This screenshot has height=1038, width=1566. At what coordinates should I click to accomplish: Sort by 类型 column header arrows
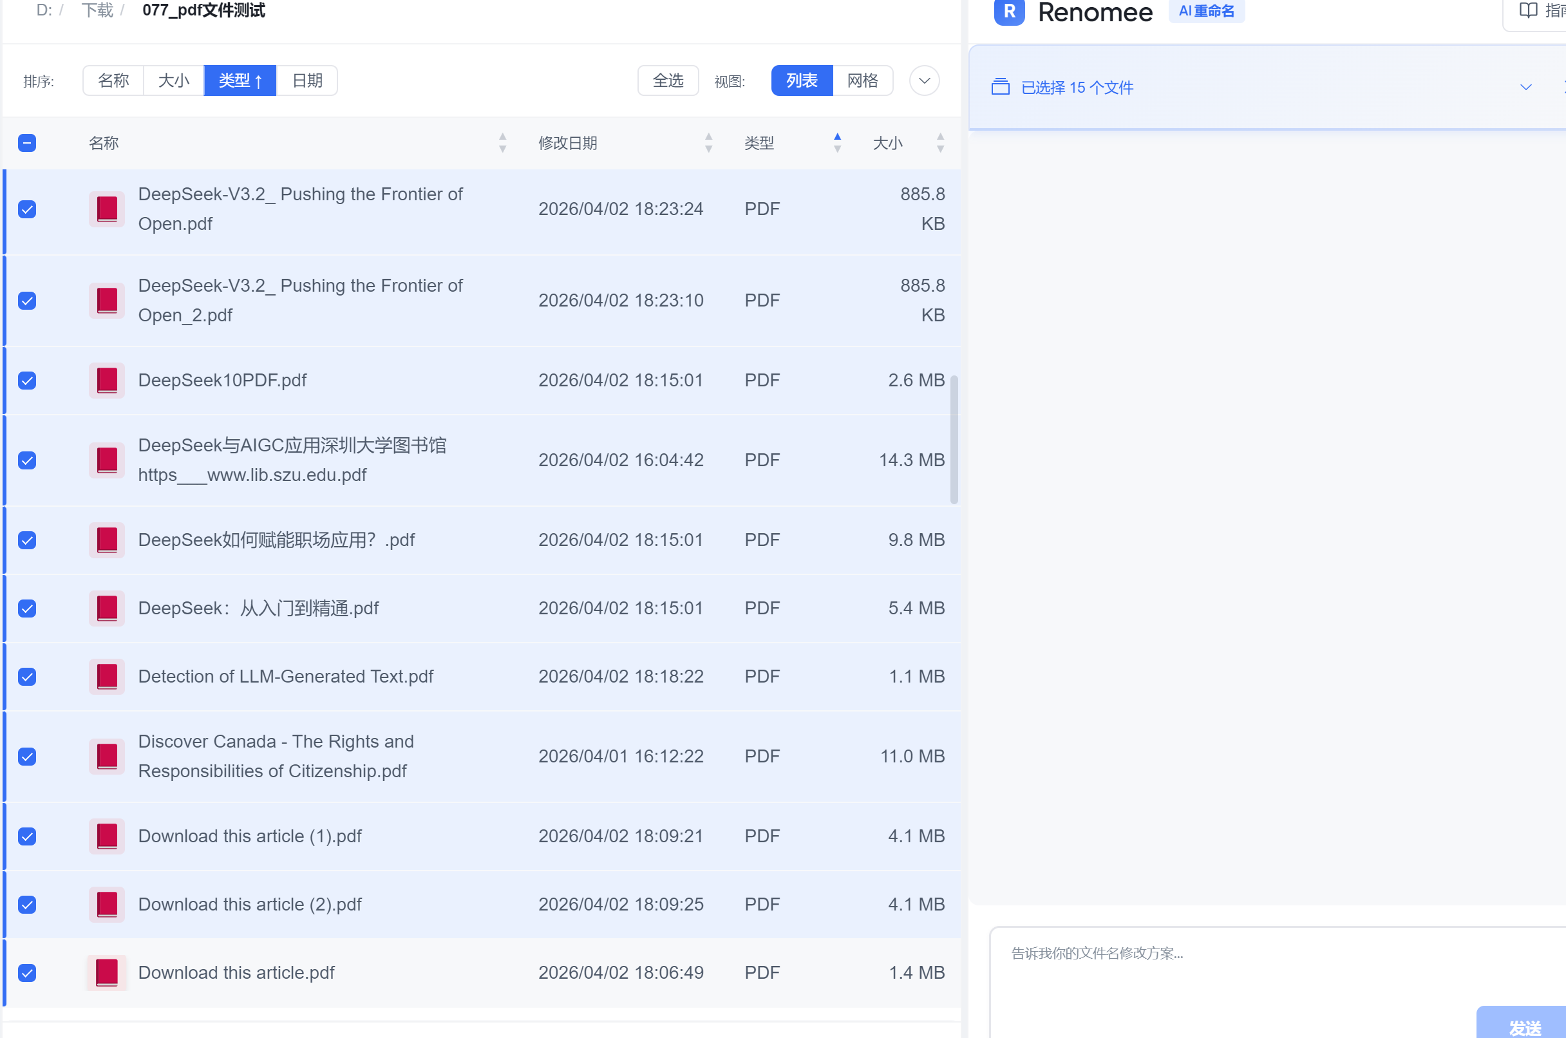[x=837, y=143]
